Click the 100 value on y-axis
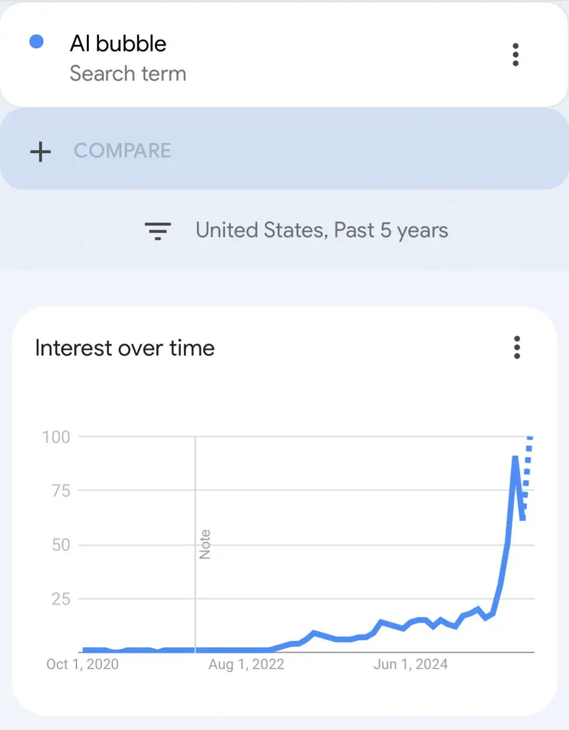The height and width of the screenshot is (730, 569). click(x=56, y=437)
